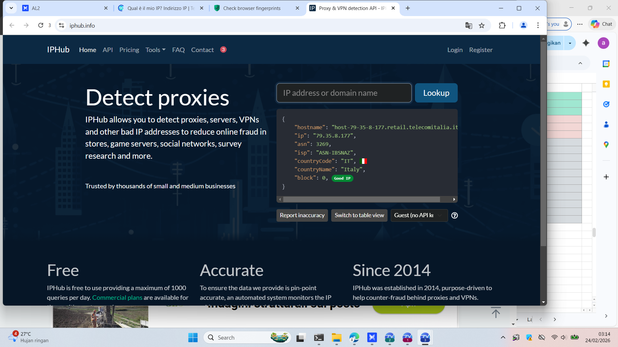
Task: Follow the Commercial plans link
Action: [x=117, y=298]
